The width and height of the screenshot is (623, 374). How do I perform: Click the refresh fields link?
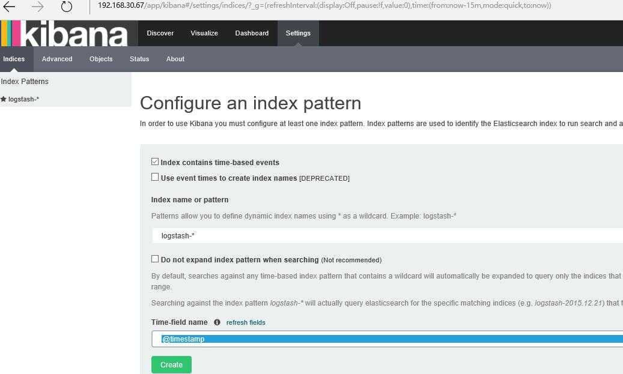point(246,322)
